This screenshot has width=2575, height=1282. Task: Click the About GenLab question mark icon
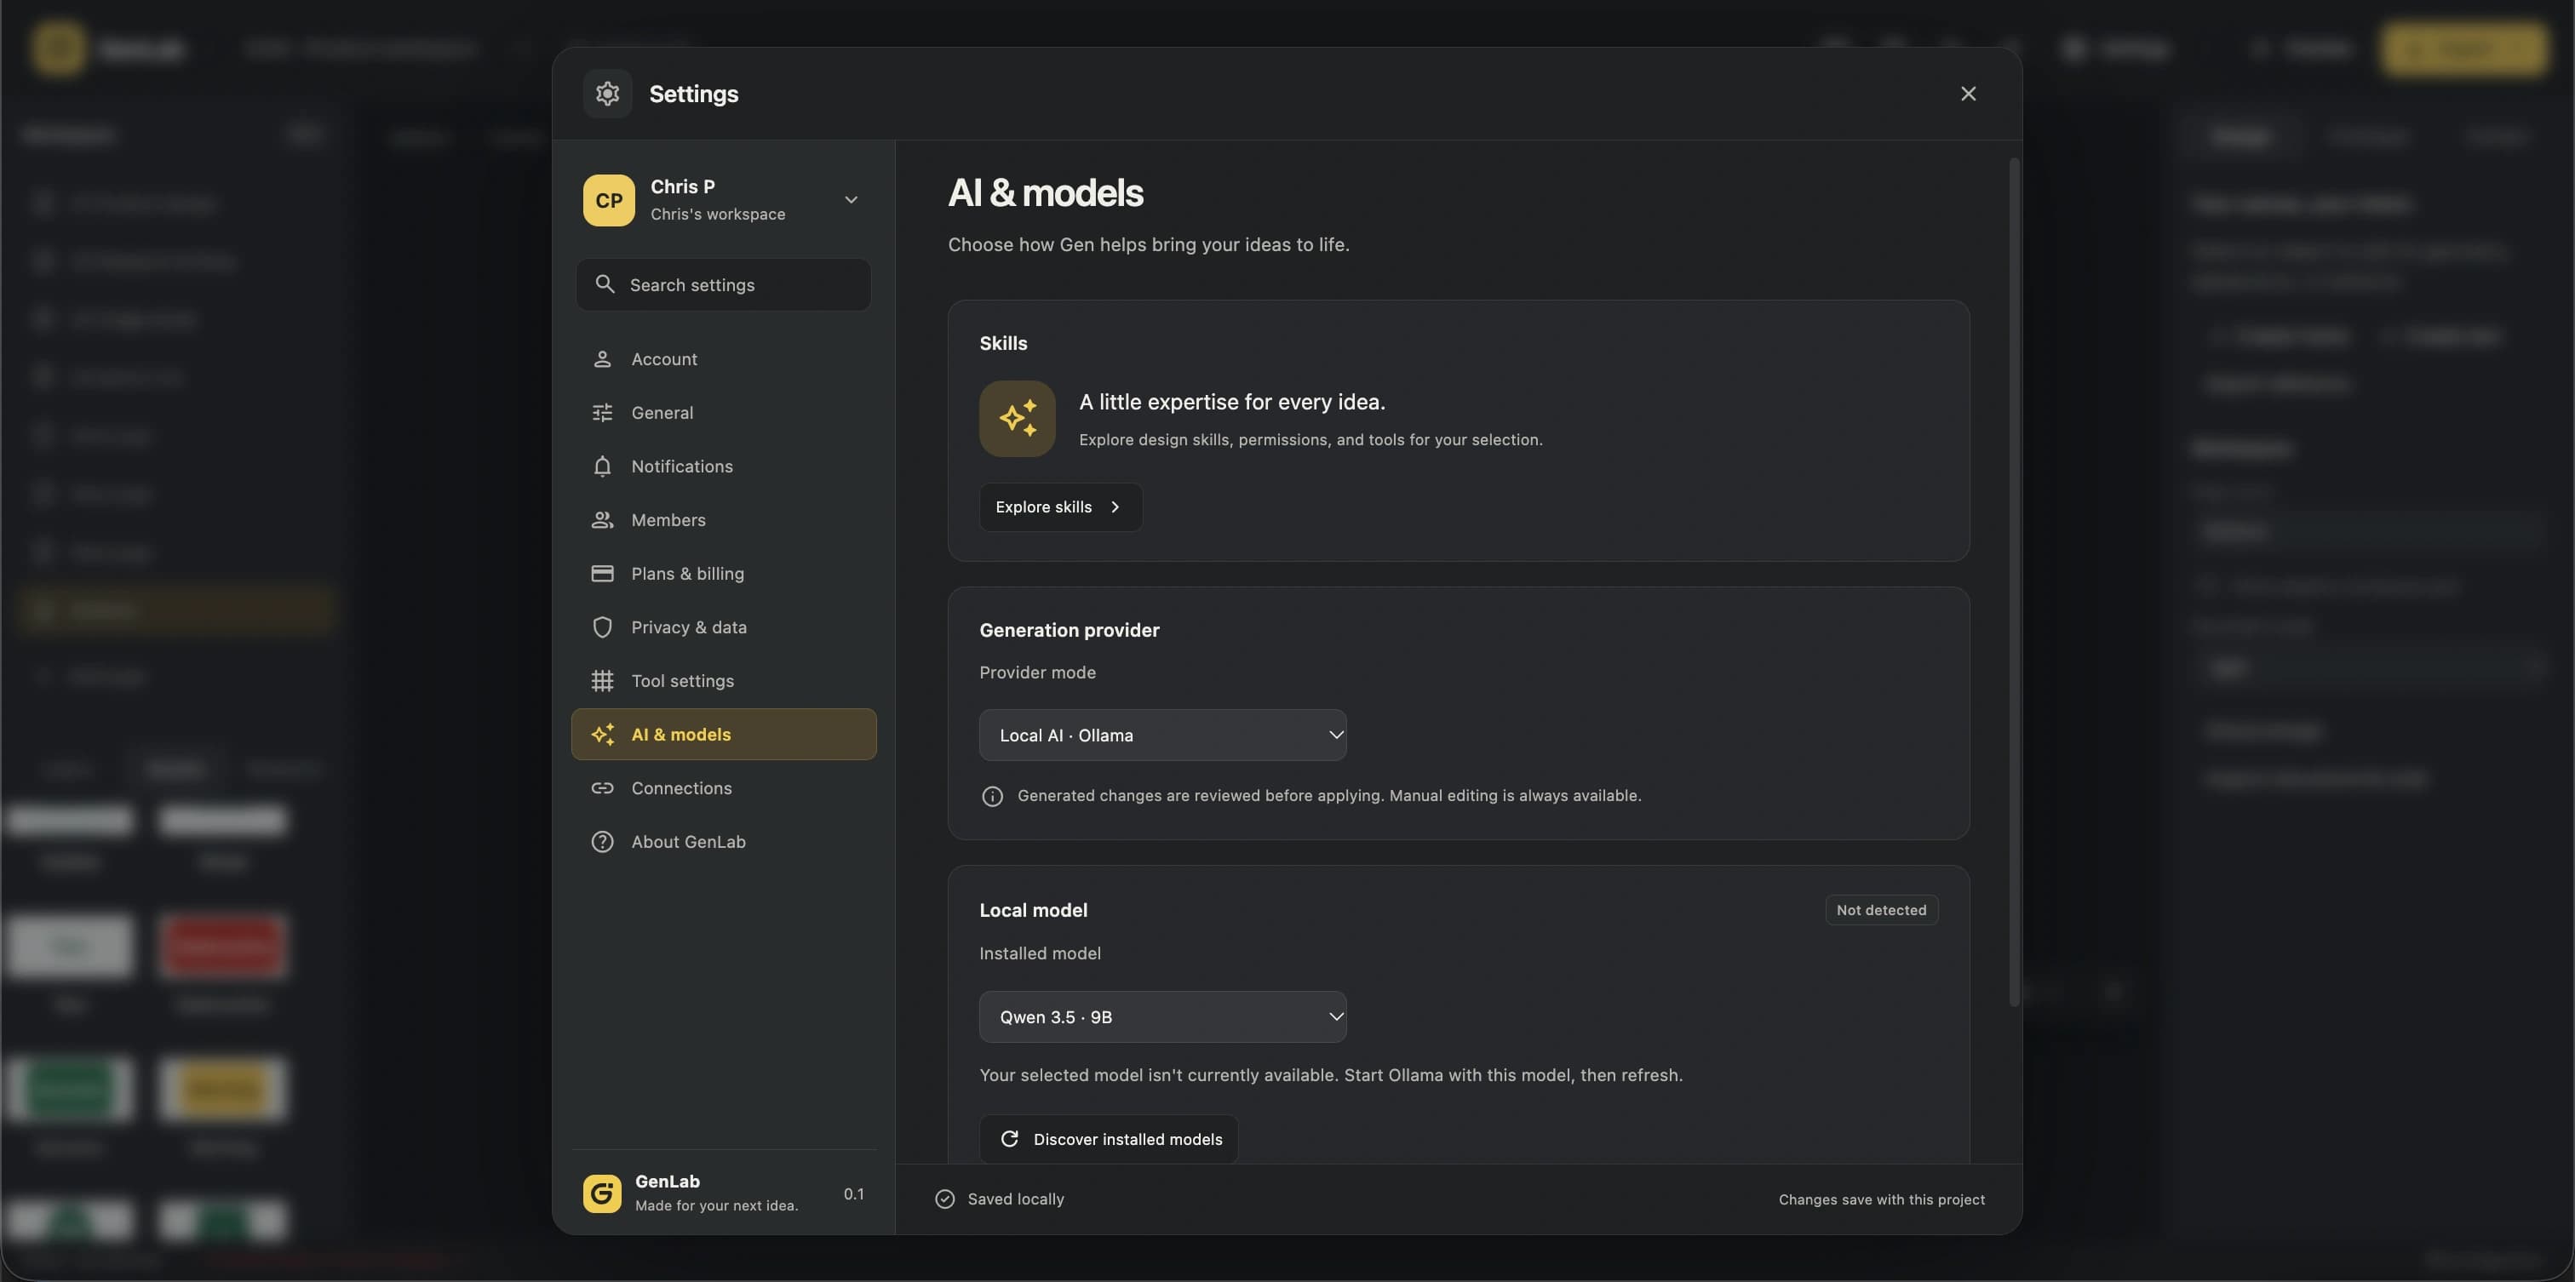tap(602, 841)
